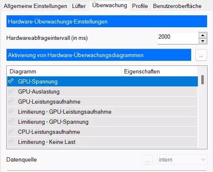213x172 pixels.
Task: Click the diagram list scrollbar thumb
Action: [x=203, y=80]
